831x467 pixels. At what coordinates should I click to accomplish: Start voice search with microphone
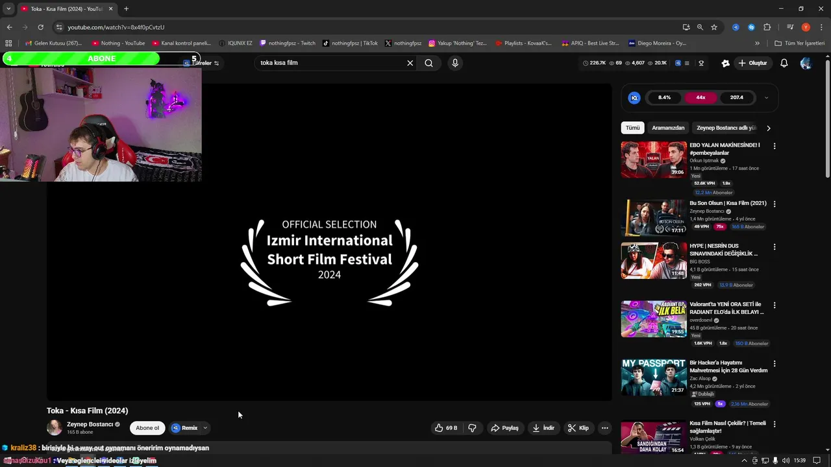tap(455, 63)
